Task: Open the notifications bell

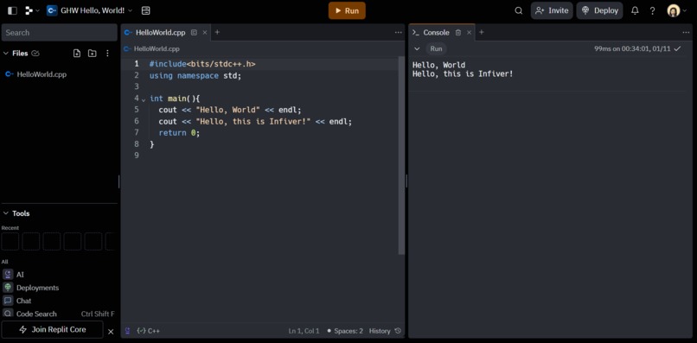Action: click(x=635, y=10)
